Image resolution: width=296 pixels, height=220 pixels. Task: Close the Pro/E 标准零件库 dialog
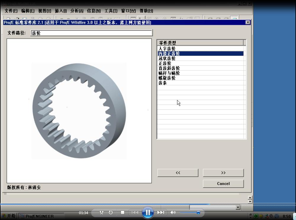point(248,22)
